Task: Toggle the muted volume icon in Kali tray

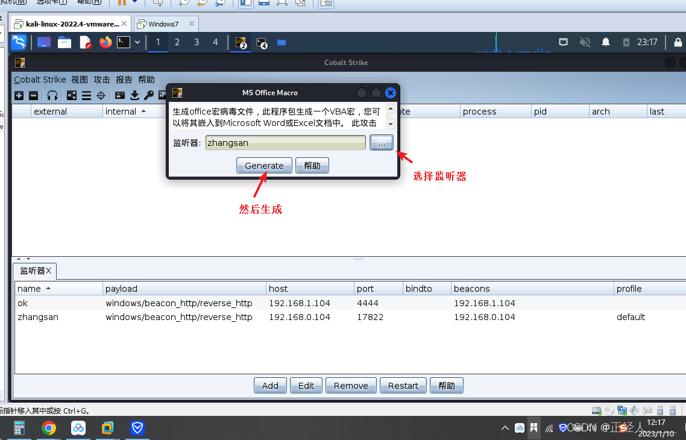Action: (x=585, y=42)
